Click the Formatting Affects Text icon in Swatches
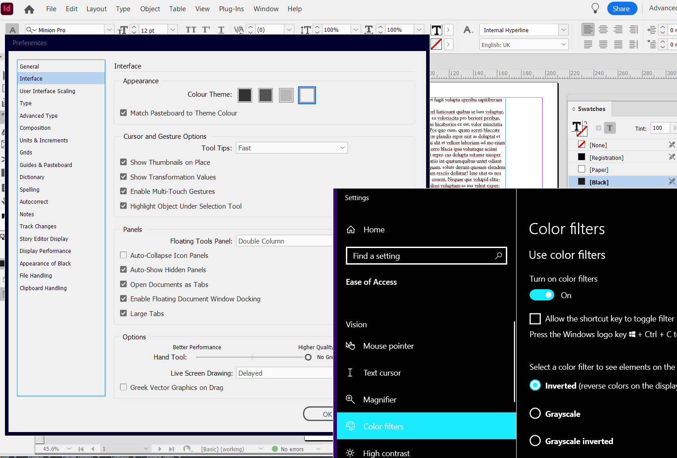 coord(610,128)
